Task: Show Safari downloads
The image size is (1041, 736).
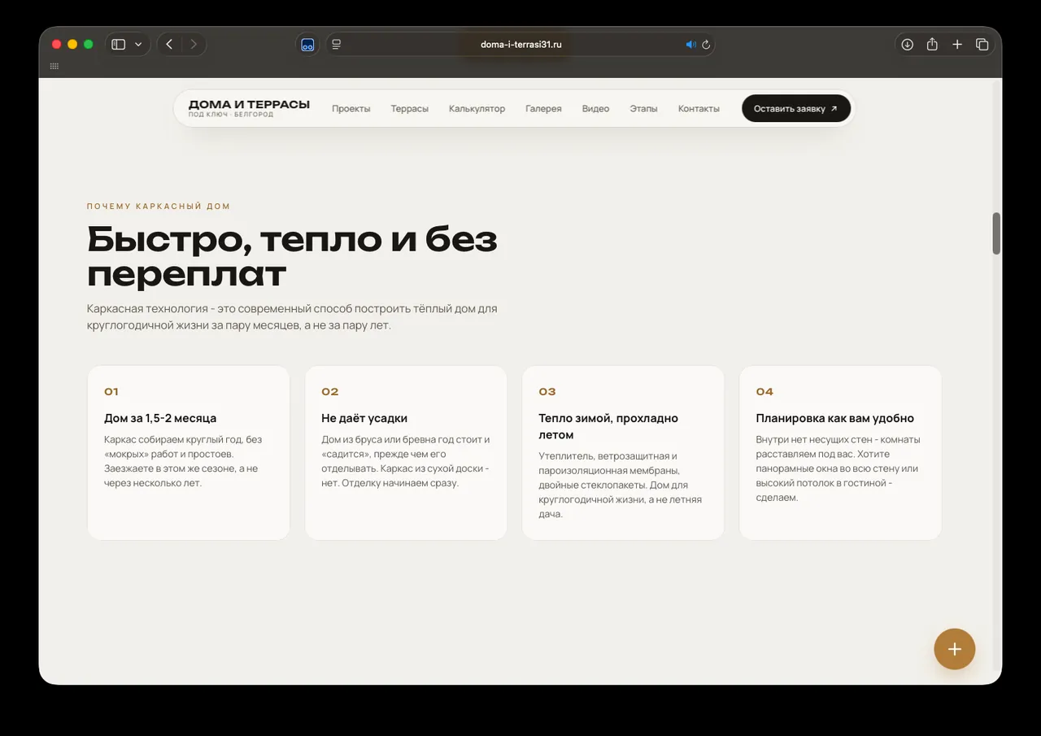Action: (908, 45)
